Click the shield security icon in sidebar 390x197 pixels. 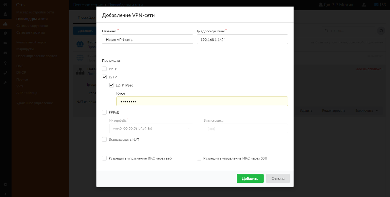(x=5, y=33)
